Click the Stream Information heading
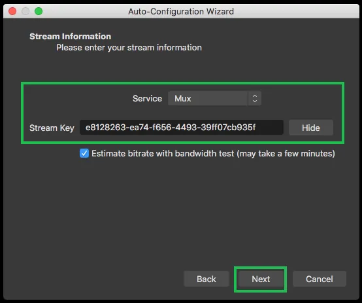The width and height of the screenshot is (362, 303). [70, 36]
